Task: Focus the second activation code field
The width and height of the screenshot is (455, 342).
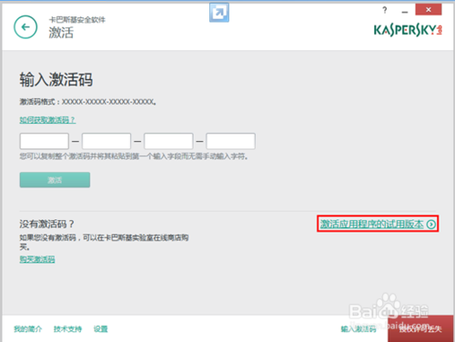Action: [x=106, y=141]
